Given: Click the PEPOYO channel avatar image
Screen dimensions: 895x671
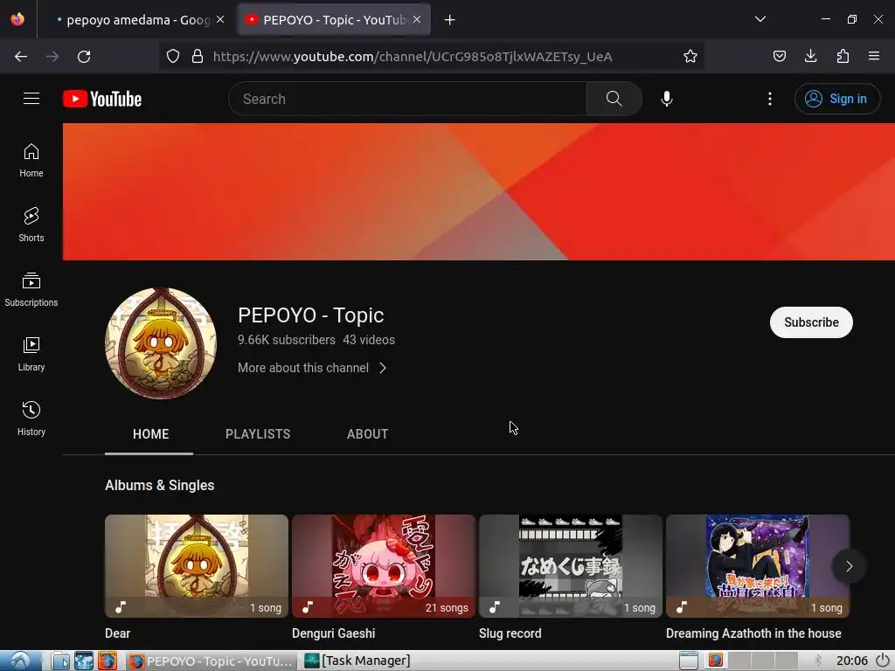Looking at the screenshot, I should coord(161,343).
